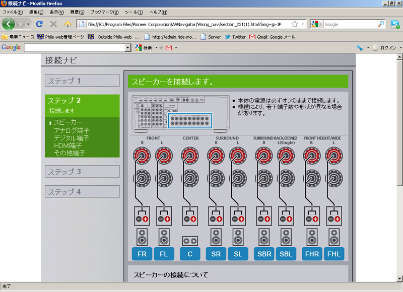This screenshot has height=292, width=403.
Task: Click the FR speaker label button
Action: [x=142, y=254]
